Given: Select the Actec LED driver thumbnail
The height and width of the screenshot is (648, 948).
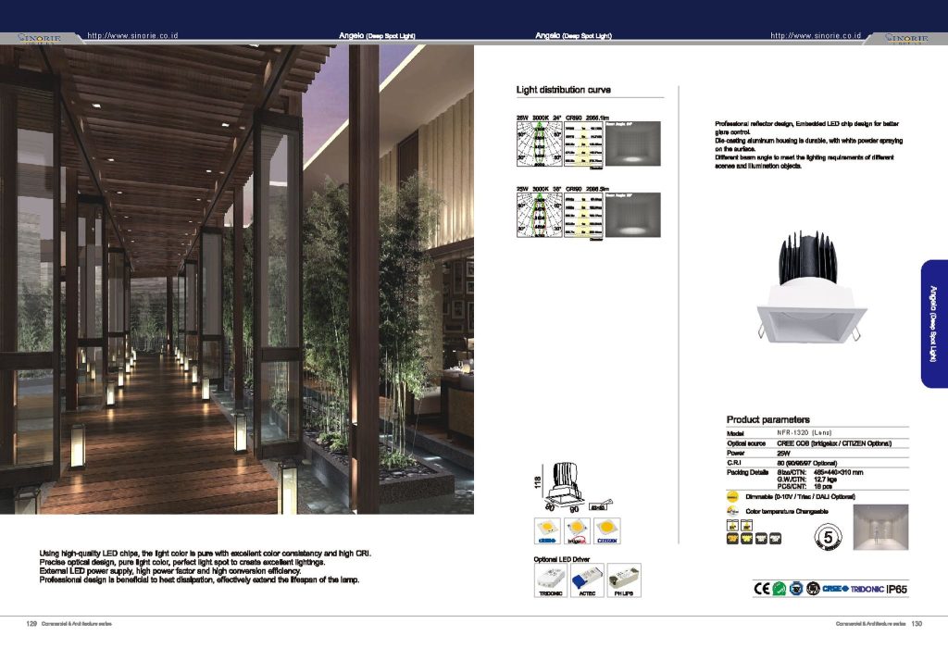Looking at the screenshot, I should [587, 579].
